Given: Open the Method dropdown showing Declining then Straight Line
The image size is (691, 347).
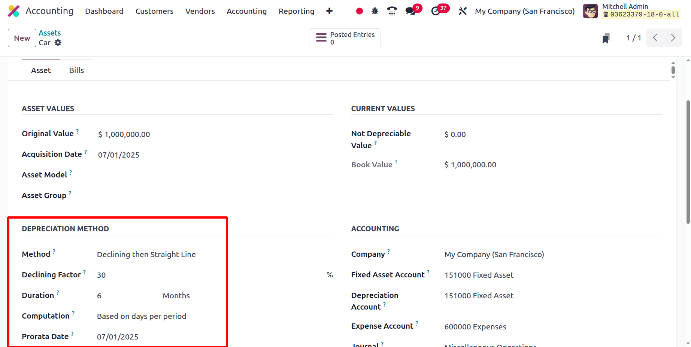Looking at the screenshot, I should (146, 254).
